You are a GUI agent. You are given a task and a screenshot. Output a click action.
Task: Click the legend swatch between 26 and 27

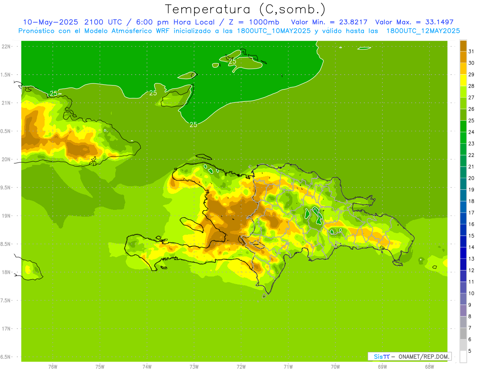pyautogui.click(x=463, y=103)
